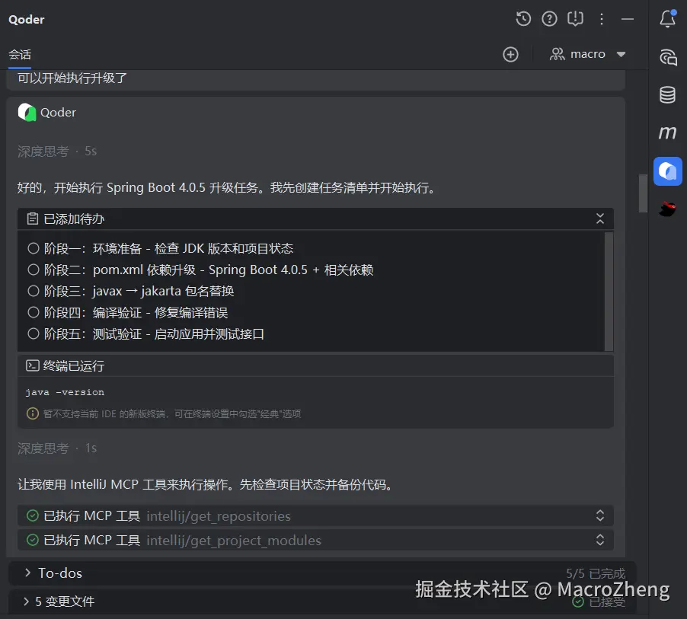Collapse the 已添加待办 todo list panel
This screenshot has width=687, height=619.
(600, 219)
